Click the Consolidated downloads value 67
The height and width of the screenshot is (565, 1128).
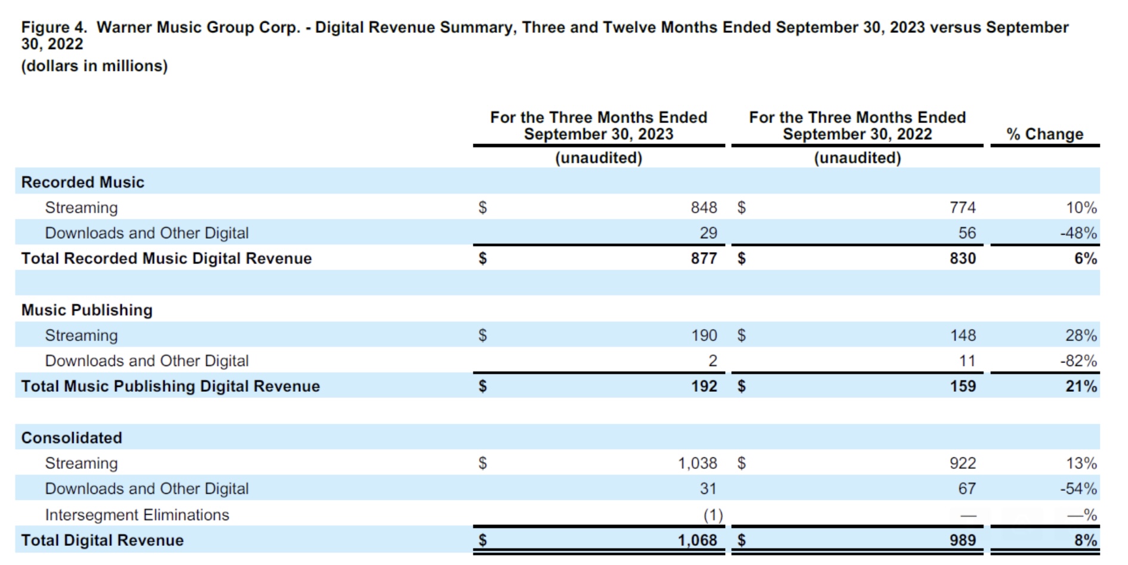pyautogui.click(x=967, y=489)
